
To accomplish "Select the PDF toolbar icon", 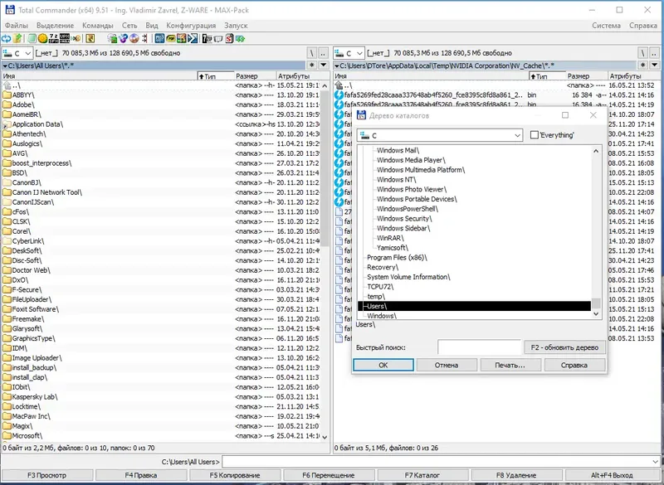I will pos(168,38).
